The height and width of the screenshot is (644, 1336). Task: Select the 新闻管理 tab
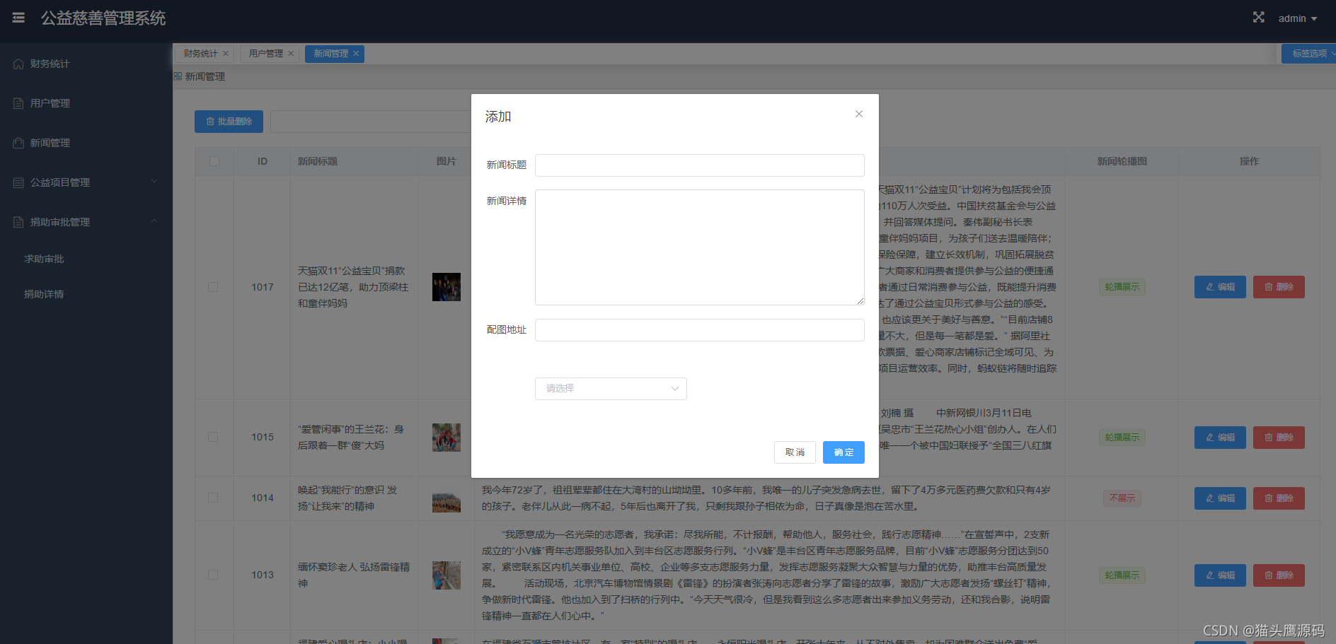331,54
